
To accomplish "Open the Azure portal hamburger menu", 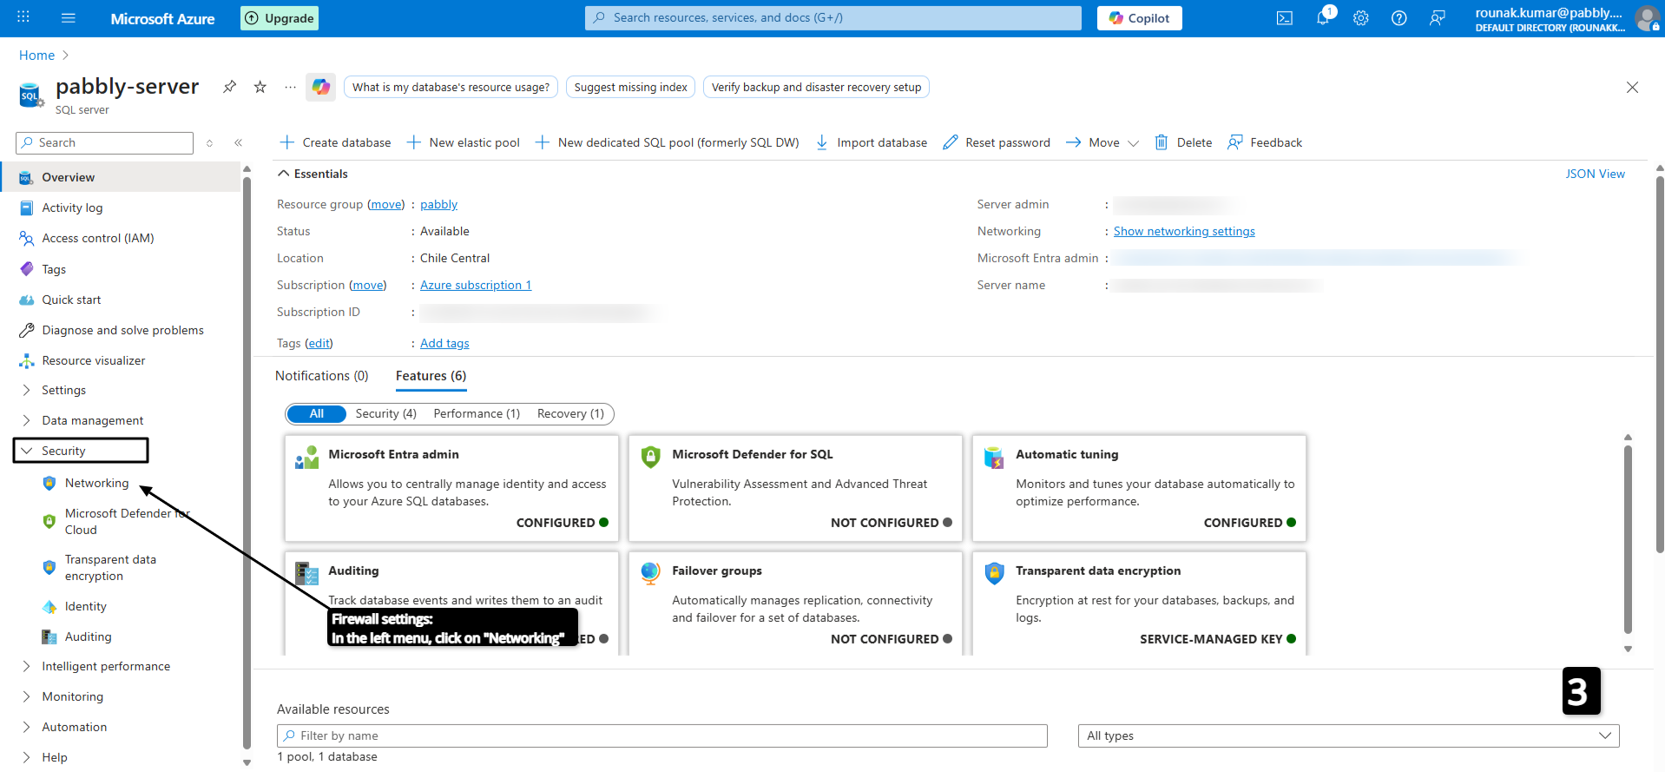I will pyautogui.click(x=69, y=18).
